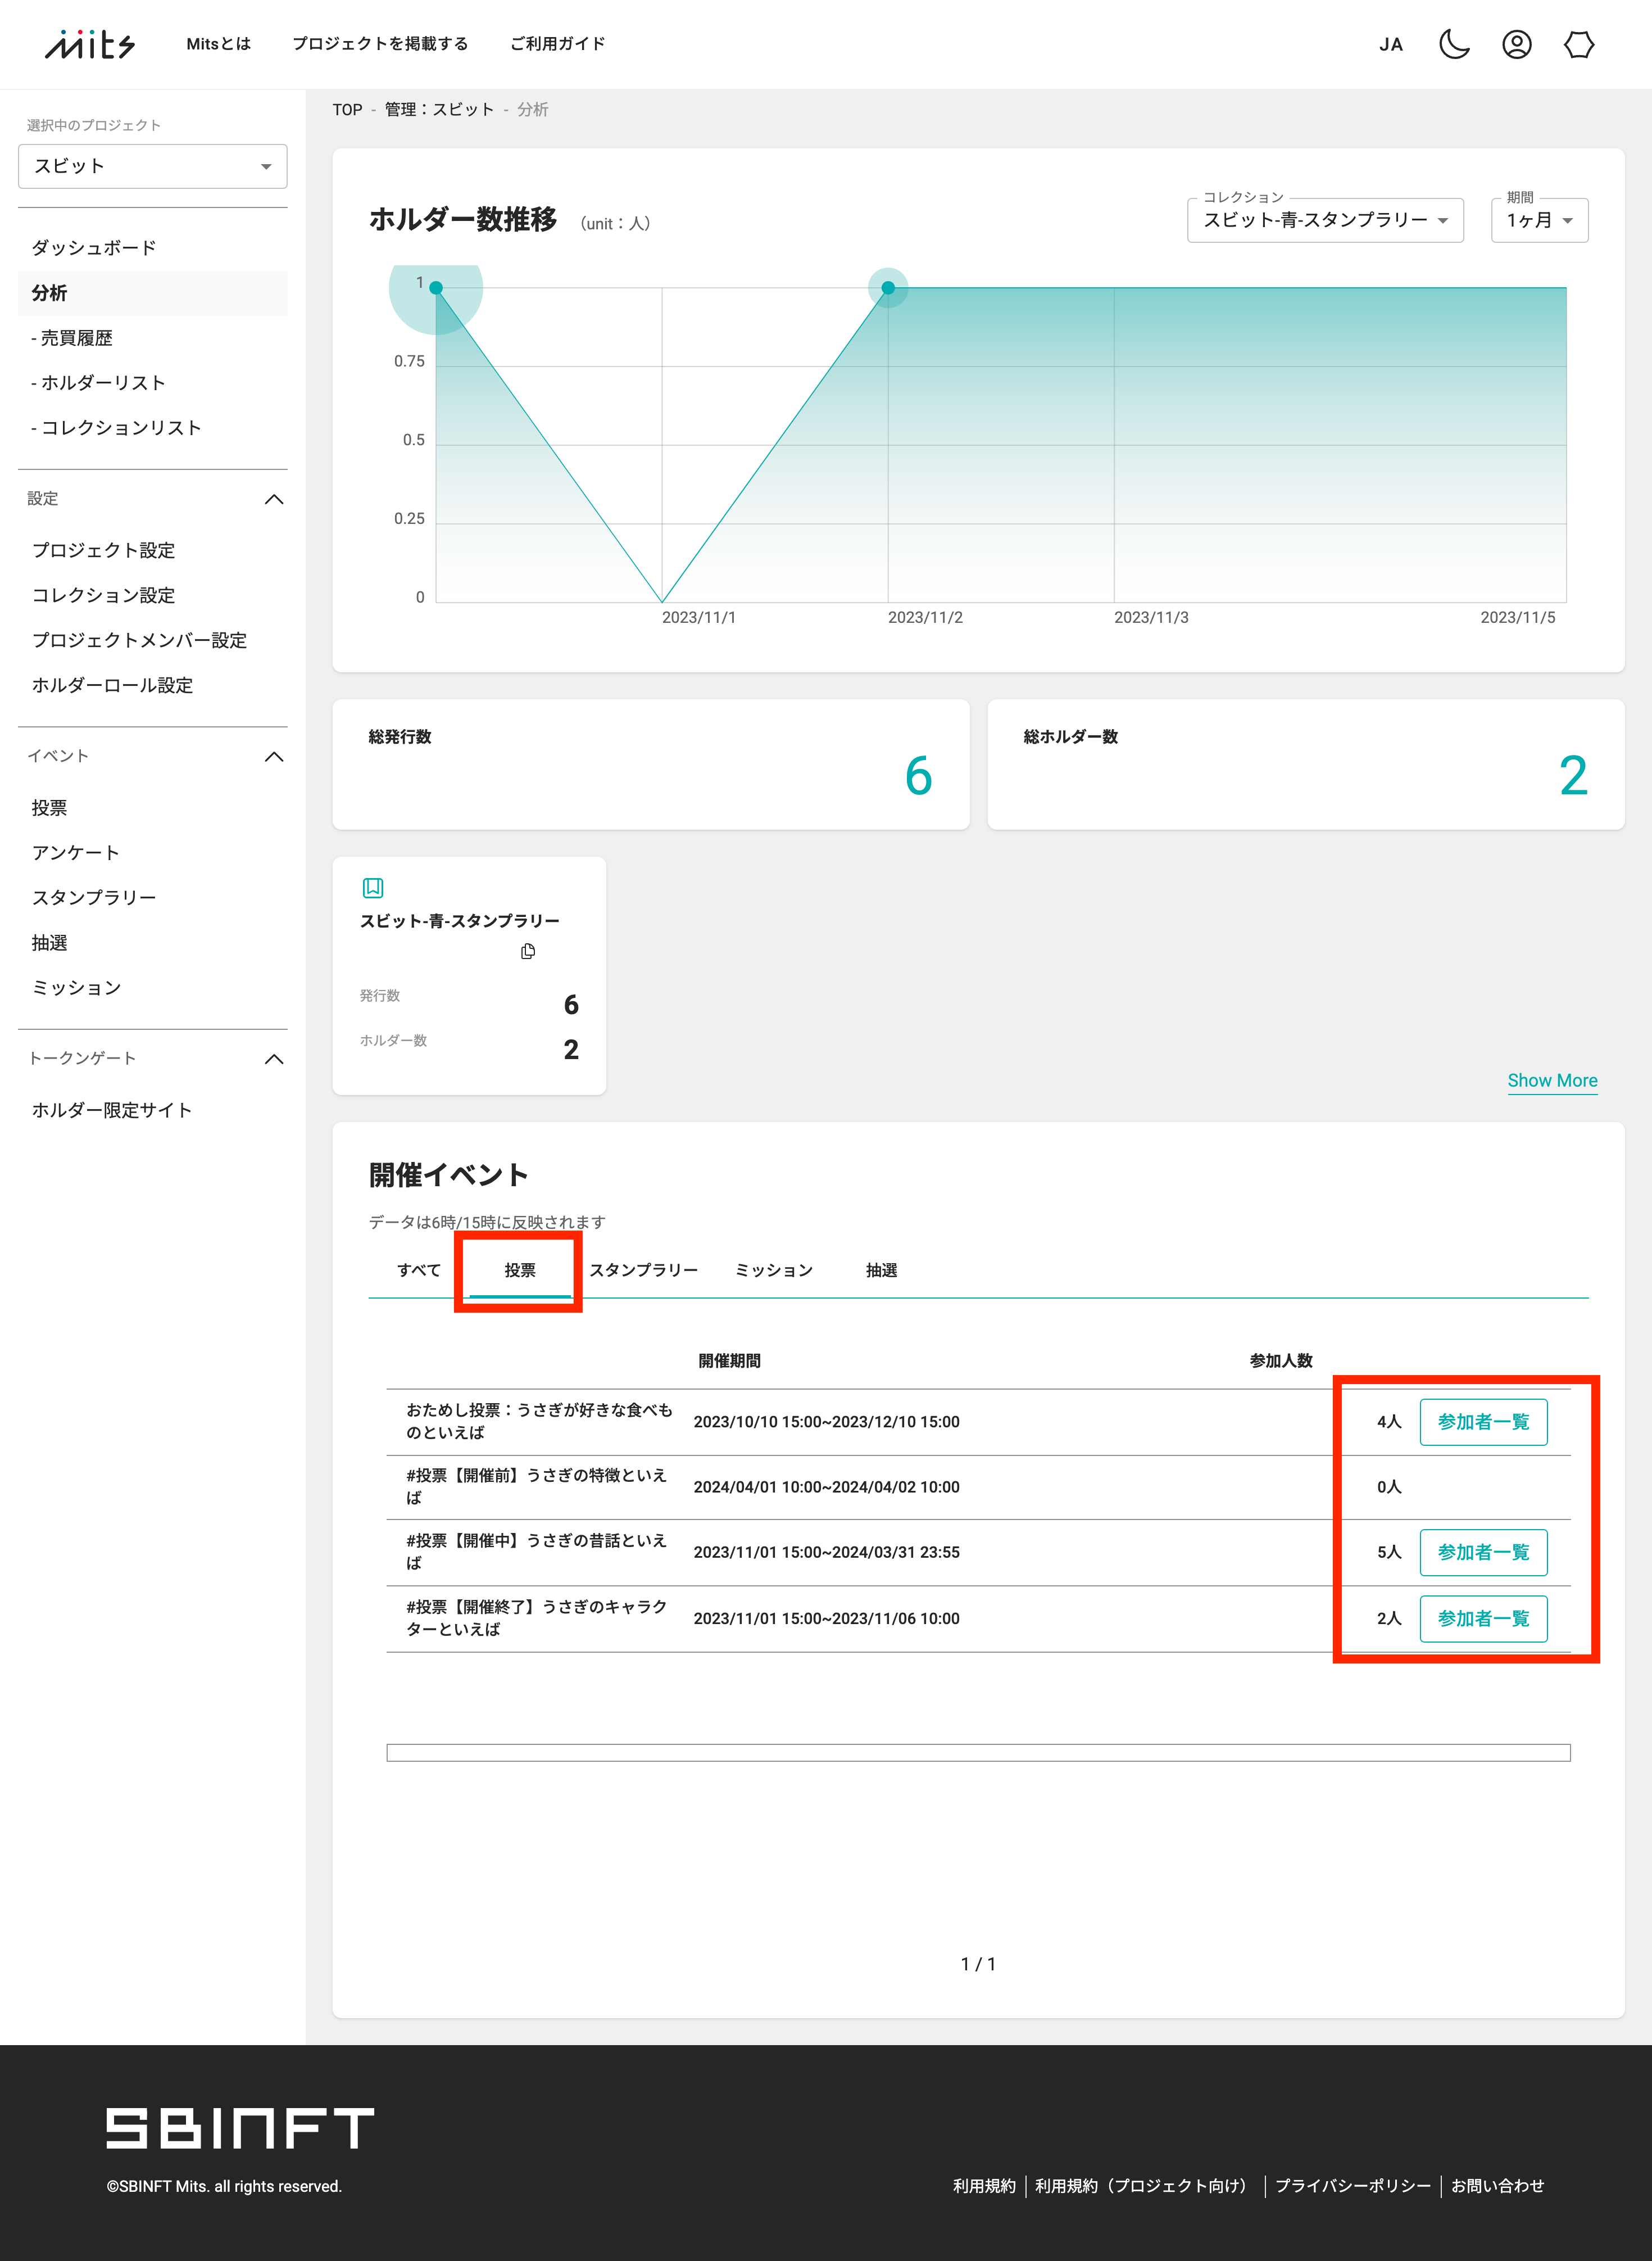Image resolution: width=1652 pixels, height=2261 pixels.
Task: Open 'Mitsとは' in the top navigation
Action: pos(218,44)
